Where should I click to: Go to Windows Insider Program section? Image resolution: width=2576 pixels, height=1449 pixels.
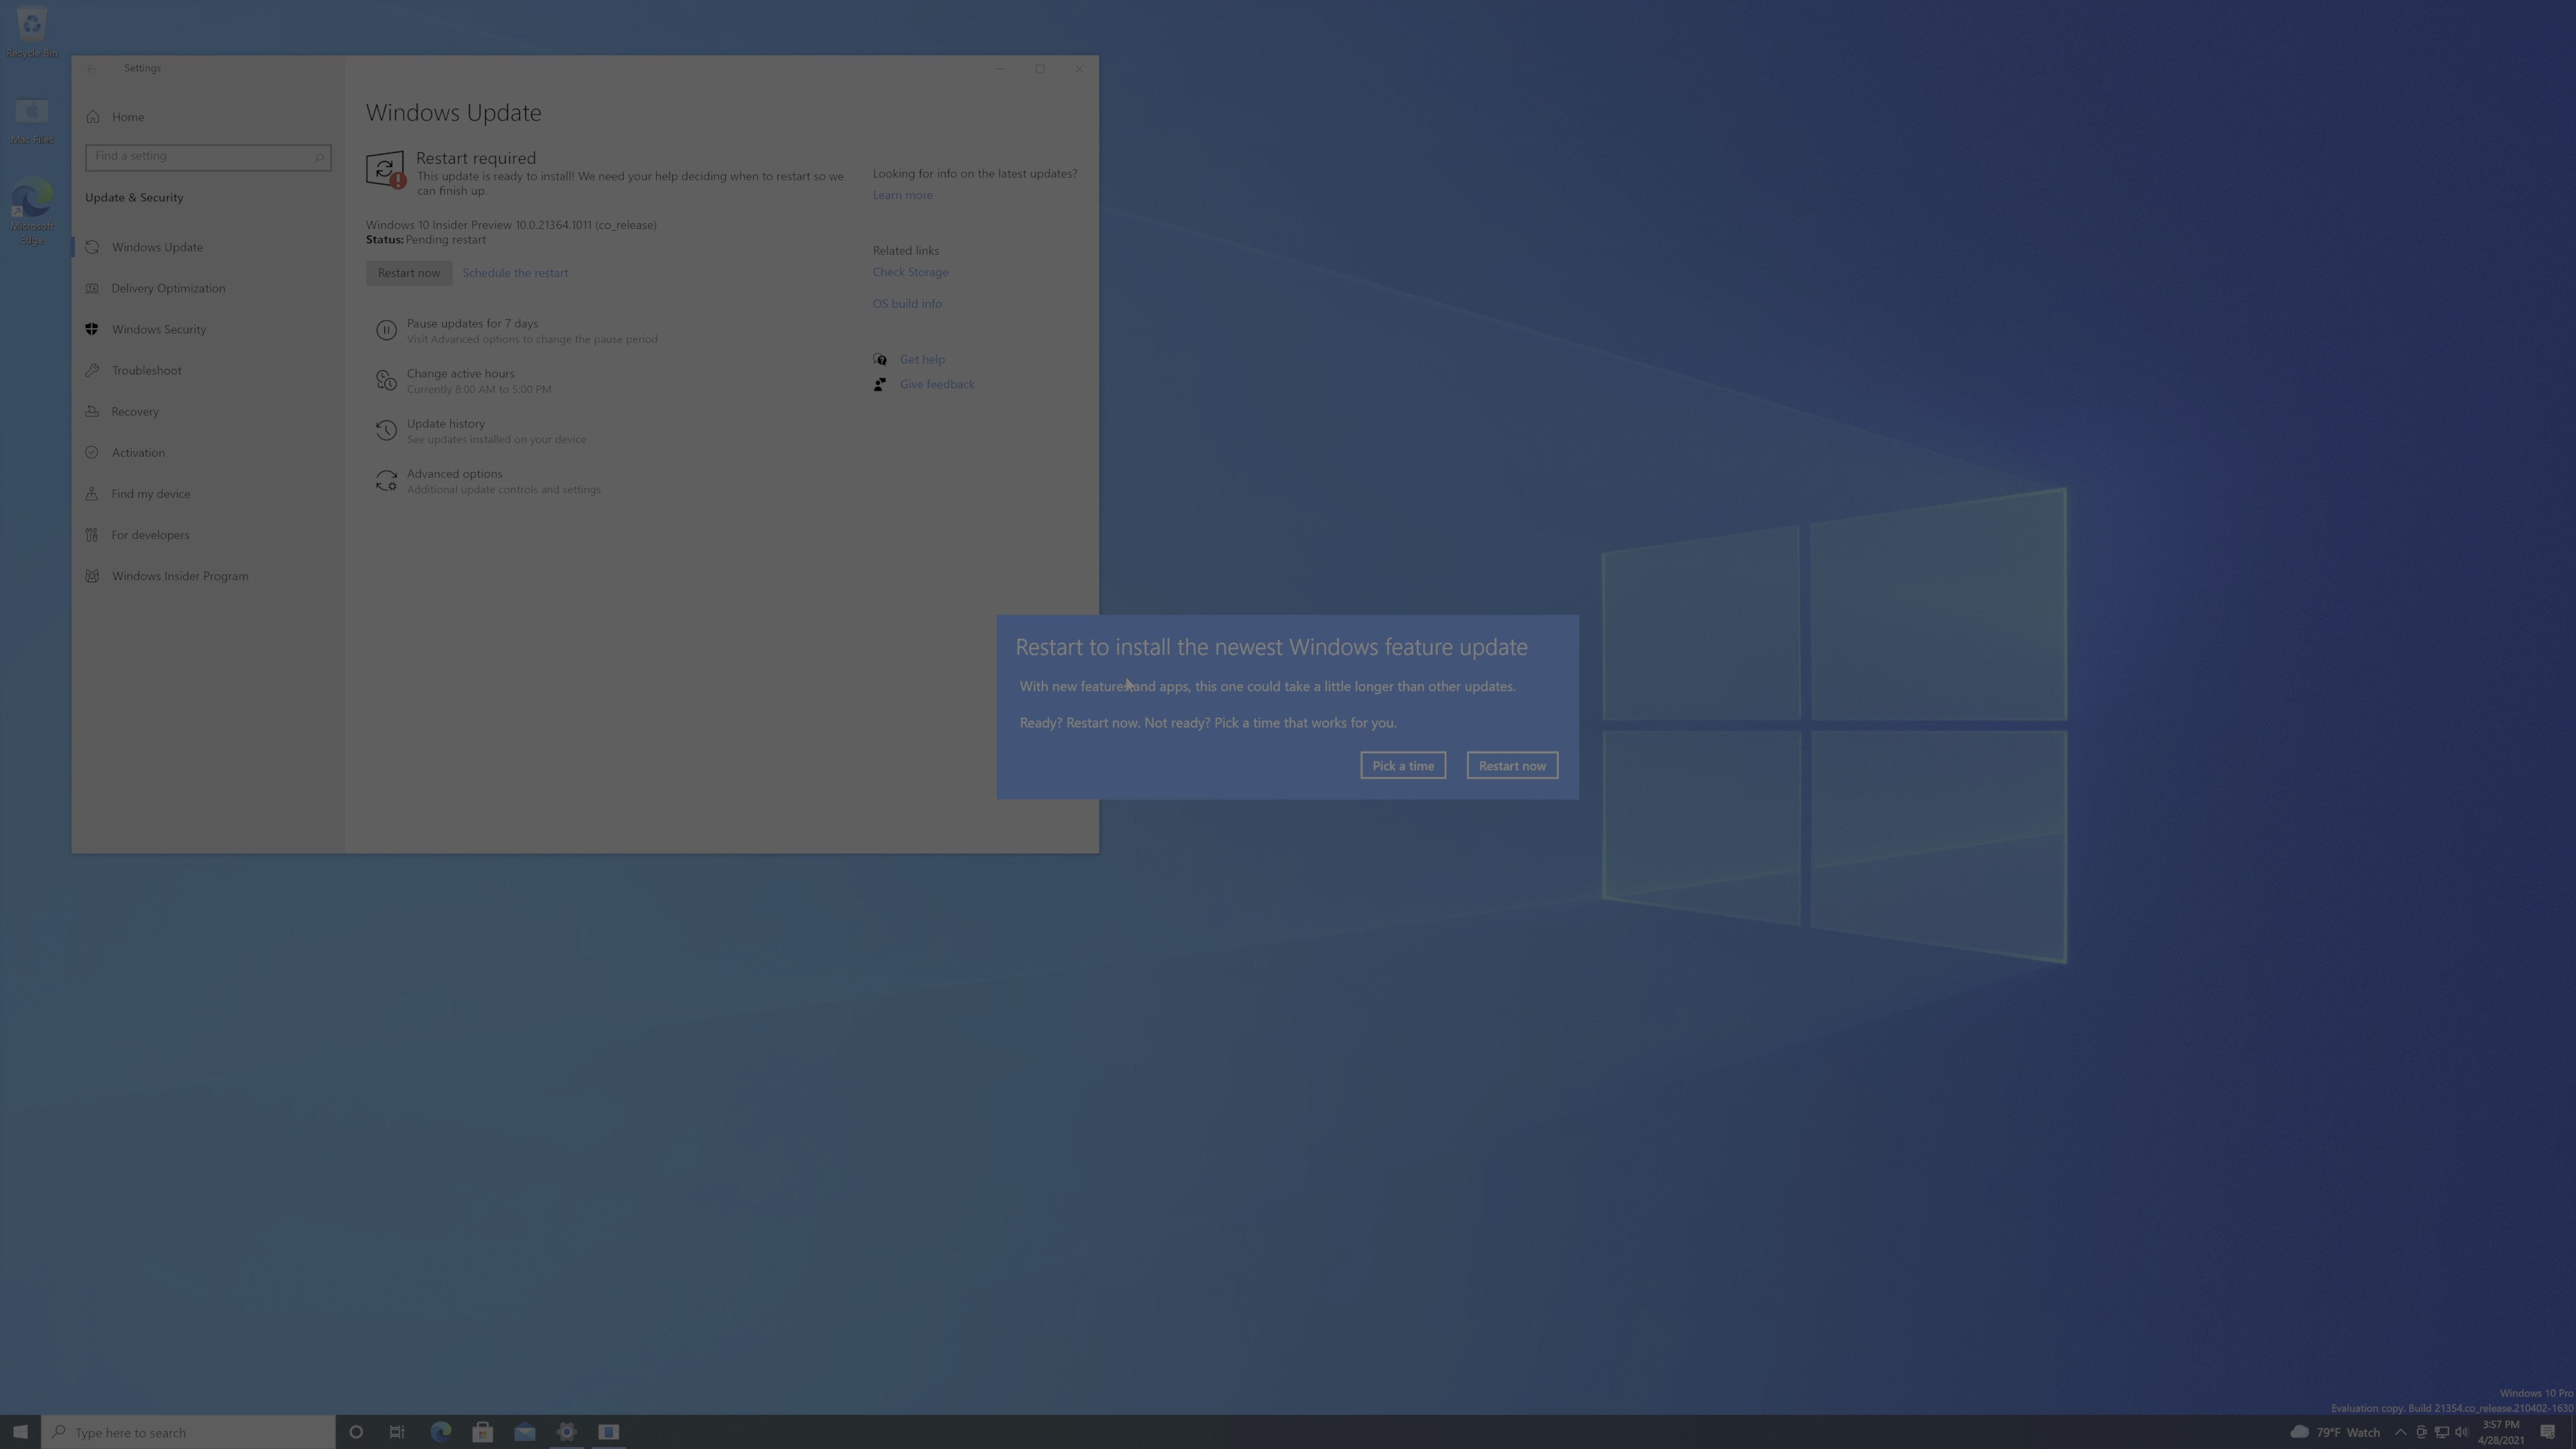click(x=179, y=576)
